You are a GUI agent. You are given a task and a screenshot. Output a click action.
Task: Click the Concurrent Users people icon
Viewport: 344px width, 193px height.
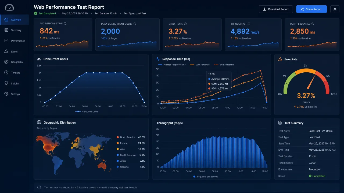click(x=39, y=59)
